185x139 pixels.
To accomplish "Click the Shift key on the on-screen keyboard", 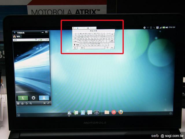I will pyautogui.click(x=76, y=45).
